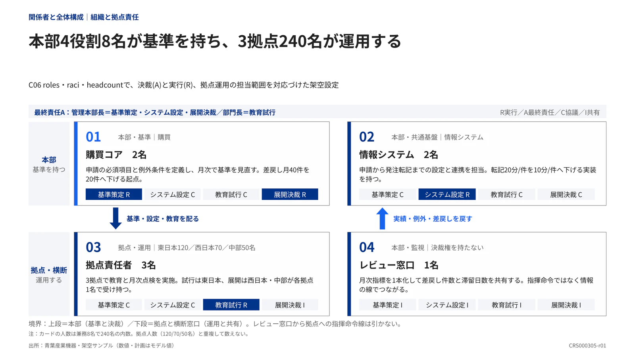Click the document ID CRS000305-r01
Screen dimensions: 635x357
coord(587,345)
